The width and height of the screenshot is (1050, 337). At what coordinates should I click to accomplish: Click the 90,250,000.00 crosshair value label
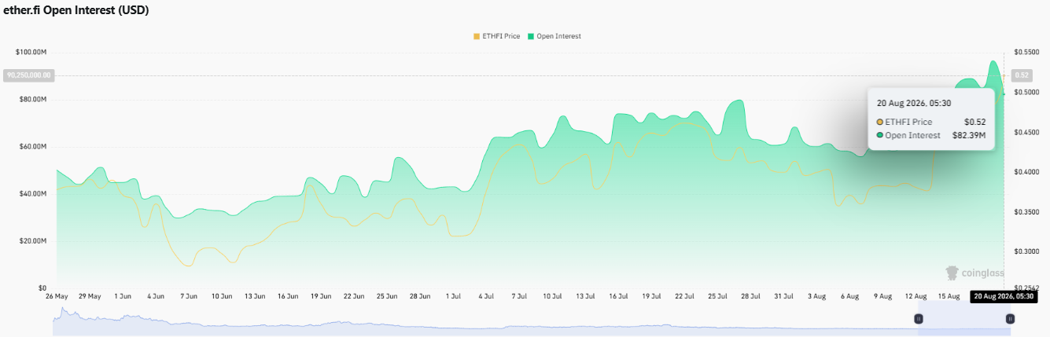click(x=28, y=75)
